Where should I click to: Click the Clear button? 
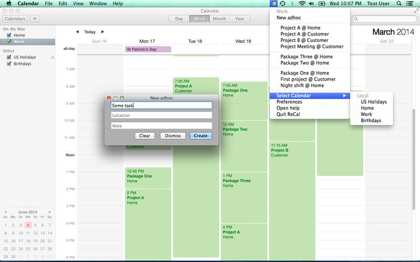coord(144,136)
